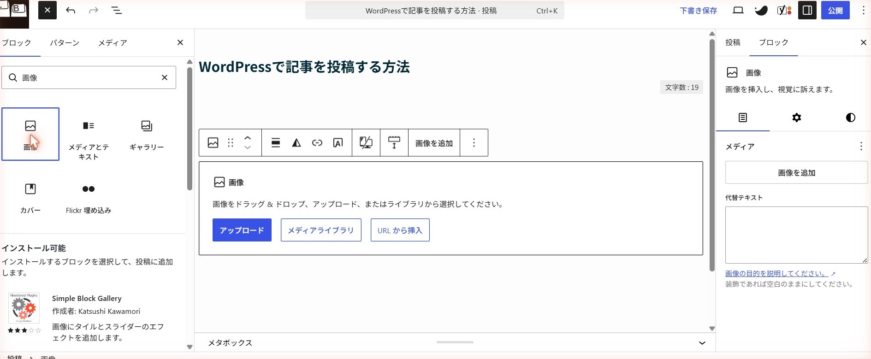Screen dimensions: 871x359
Task: Switch to the 投稿 settings tab
Action: pyautogui.click(x=733, y=42)
